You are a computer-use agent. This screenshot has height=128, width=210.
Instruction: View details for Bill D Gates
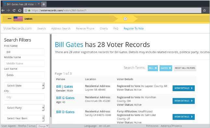183,117
